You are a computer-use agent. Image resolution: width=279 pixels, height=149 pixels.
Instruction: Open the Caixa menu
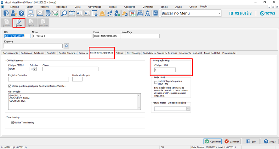(77, 7)
